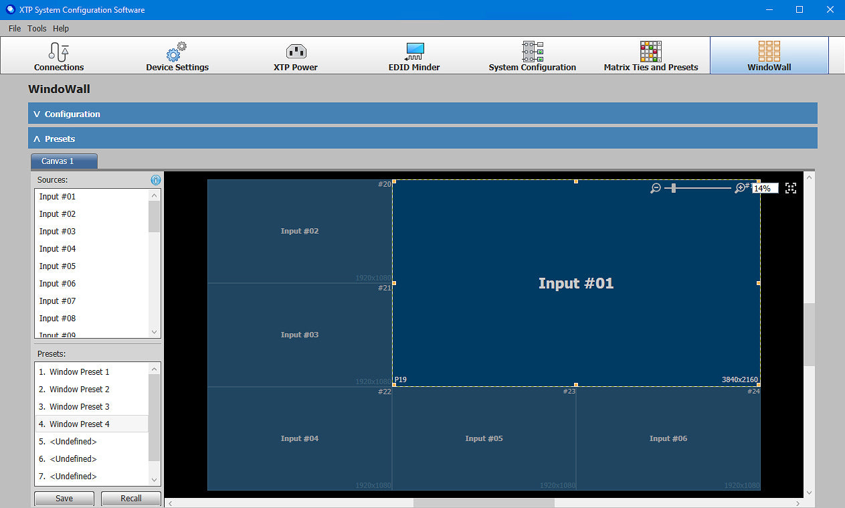The height and width of the screenshot is (508, 845).
Task: Open the EDID Minder tab
Action: [x=414, y=56]
